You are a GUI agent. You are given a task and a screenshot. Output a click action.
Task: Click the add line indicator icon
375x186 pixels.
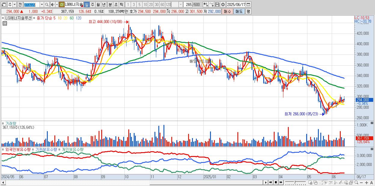pyautogui.click(x=212, y=4)
